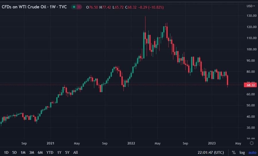Select the 5D time range
The height and width of the screenshot is (156, 258).
[15, 153]
